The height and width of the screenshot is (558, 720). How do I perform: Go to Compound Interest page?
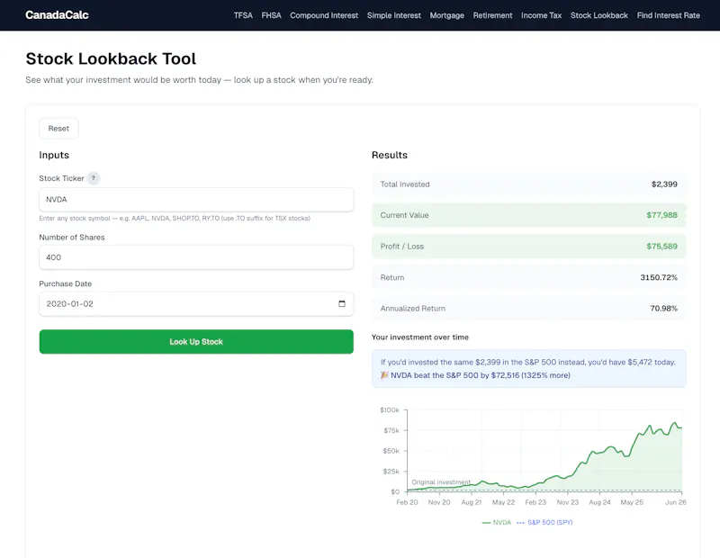(x=324, y=15)
